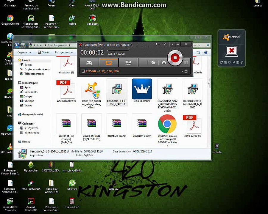Select the (C:) Systeme drive

tap(32, 128)
